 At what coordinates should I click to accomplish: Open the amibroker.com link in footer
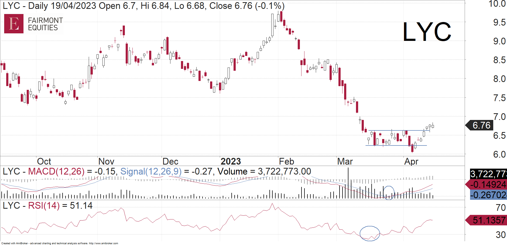(x=103, y=243)
